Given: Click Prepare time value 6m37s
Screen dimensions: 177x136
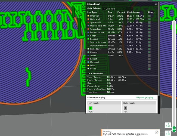Looking at the screenshot, I should point(110,86).
